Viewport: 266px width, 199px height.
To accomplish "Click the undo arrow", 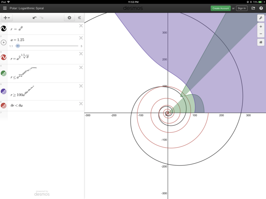I will point(35,18).
